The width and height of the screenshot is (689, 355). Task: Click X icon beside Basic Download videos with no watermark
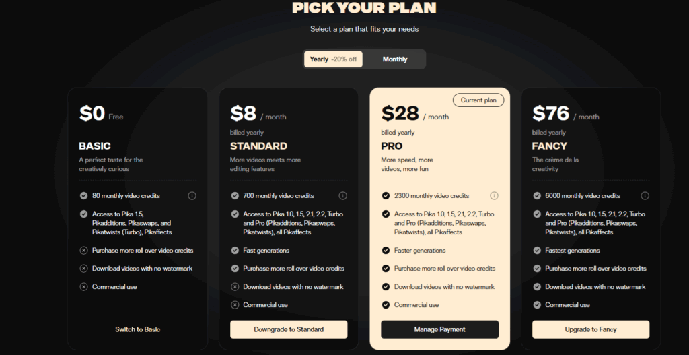(83, 268)
